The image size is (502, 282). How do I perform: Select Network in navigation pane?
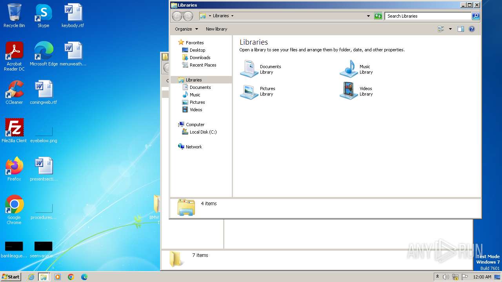[190, 147]
